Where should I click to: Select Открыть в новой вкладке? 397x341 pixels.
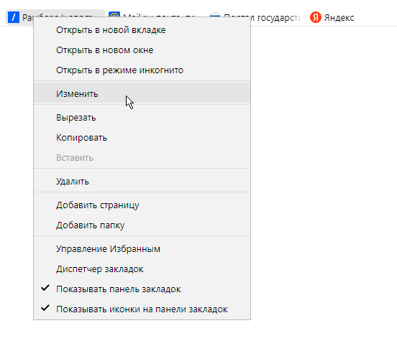coord(142,30)
